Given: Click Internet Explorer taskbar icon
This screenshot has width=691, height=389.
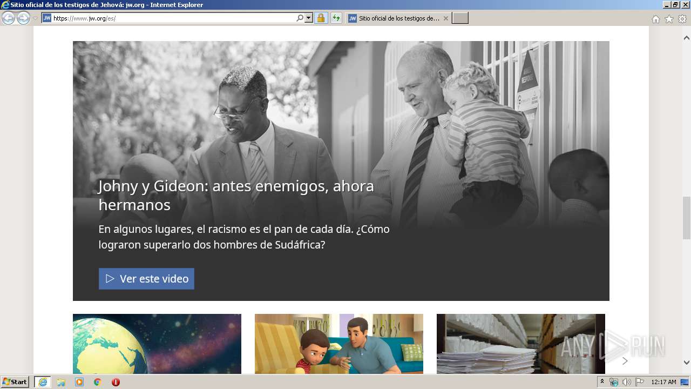Looking at the screenshot, I should (43, 382).
